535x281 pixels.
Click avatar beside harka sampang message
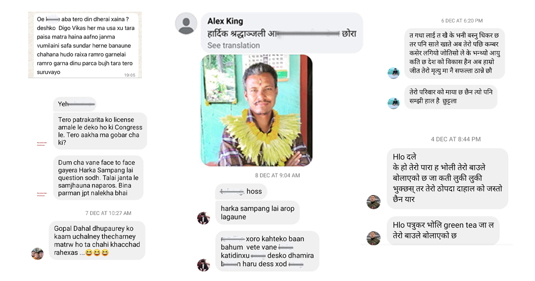[x=203, y=218]
